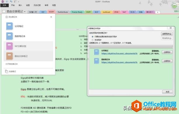Click the sync progress bar in dialog
179x114 pixels.
point(131,46)
